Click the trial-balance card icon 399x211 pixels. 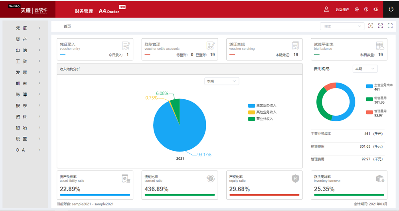[380, 45]
